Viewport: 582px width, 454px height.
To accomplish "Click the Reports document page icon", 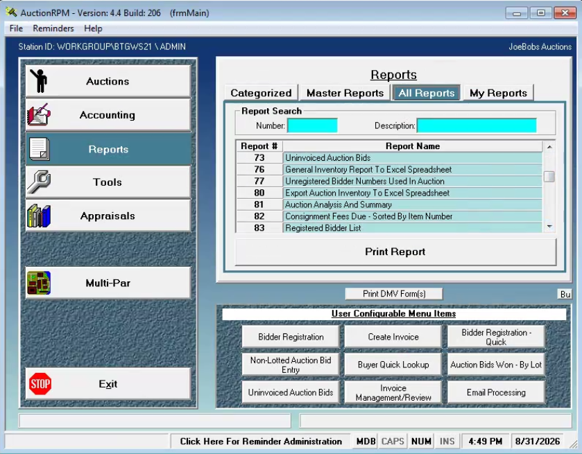I will pos(40,149).
